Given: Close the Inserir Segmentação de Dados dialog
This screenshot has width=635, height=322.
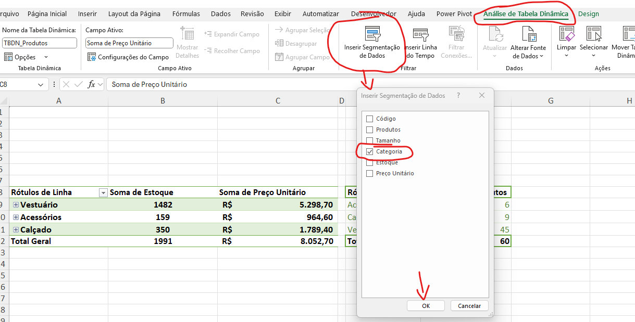Looking at the screenshot, I should [482, 96].
